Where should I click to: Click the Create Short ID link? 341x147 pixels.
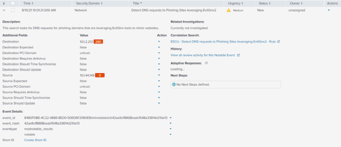pyautogui.click(x=35, y=140)
